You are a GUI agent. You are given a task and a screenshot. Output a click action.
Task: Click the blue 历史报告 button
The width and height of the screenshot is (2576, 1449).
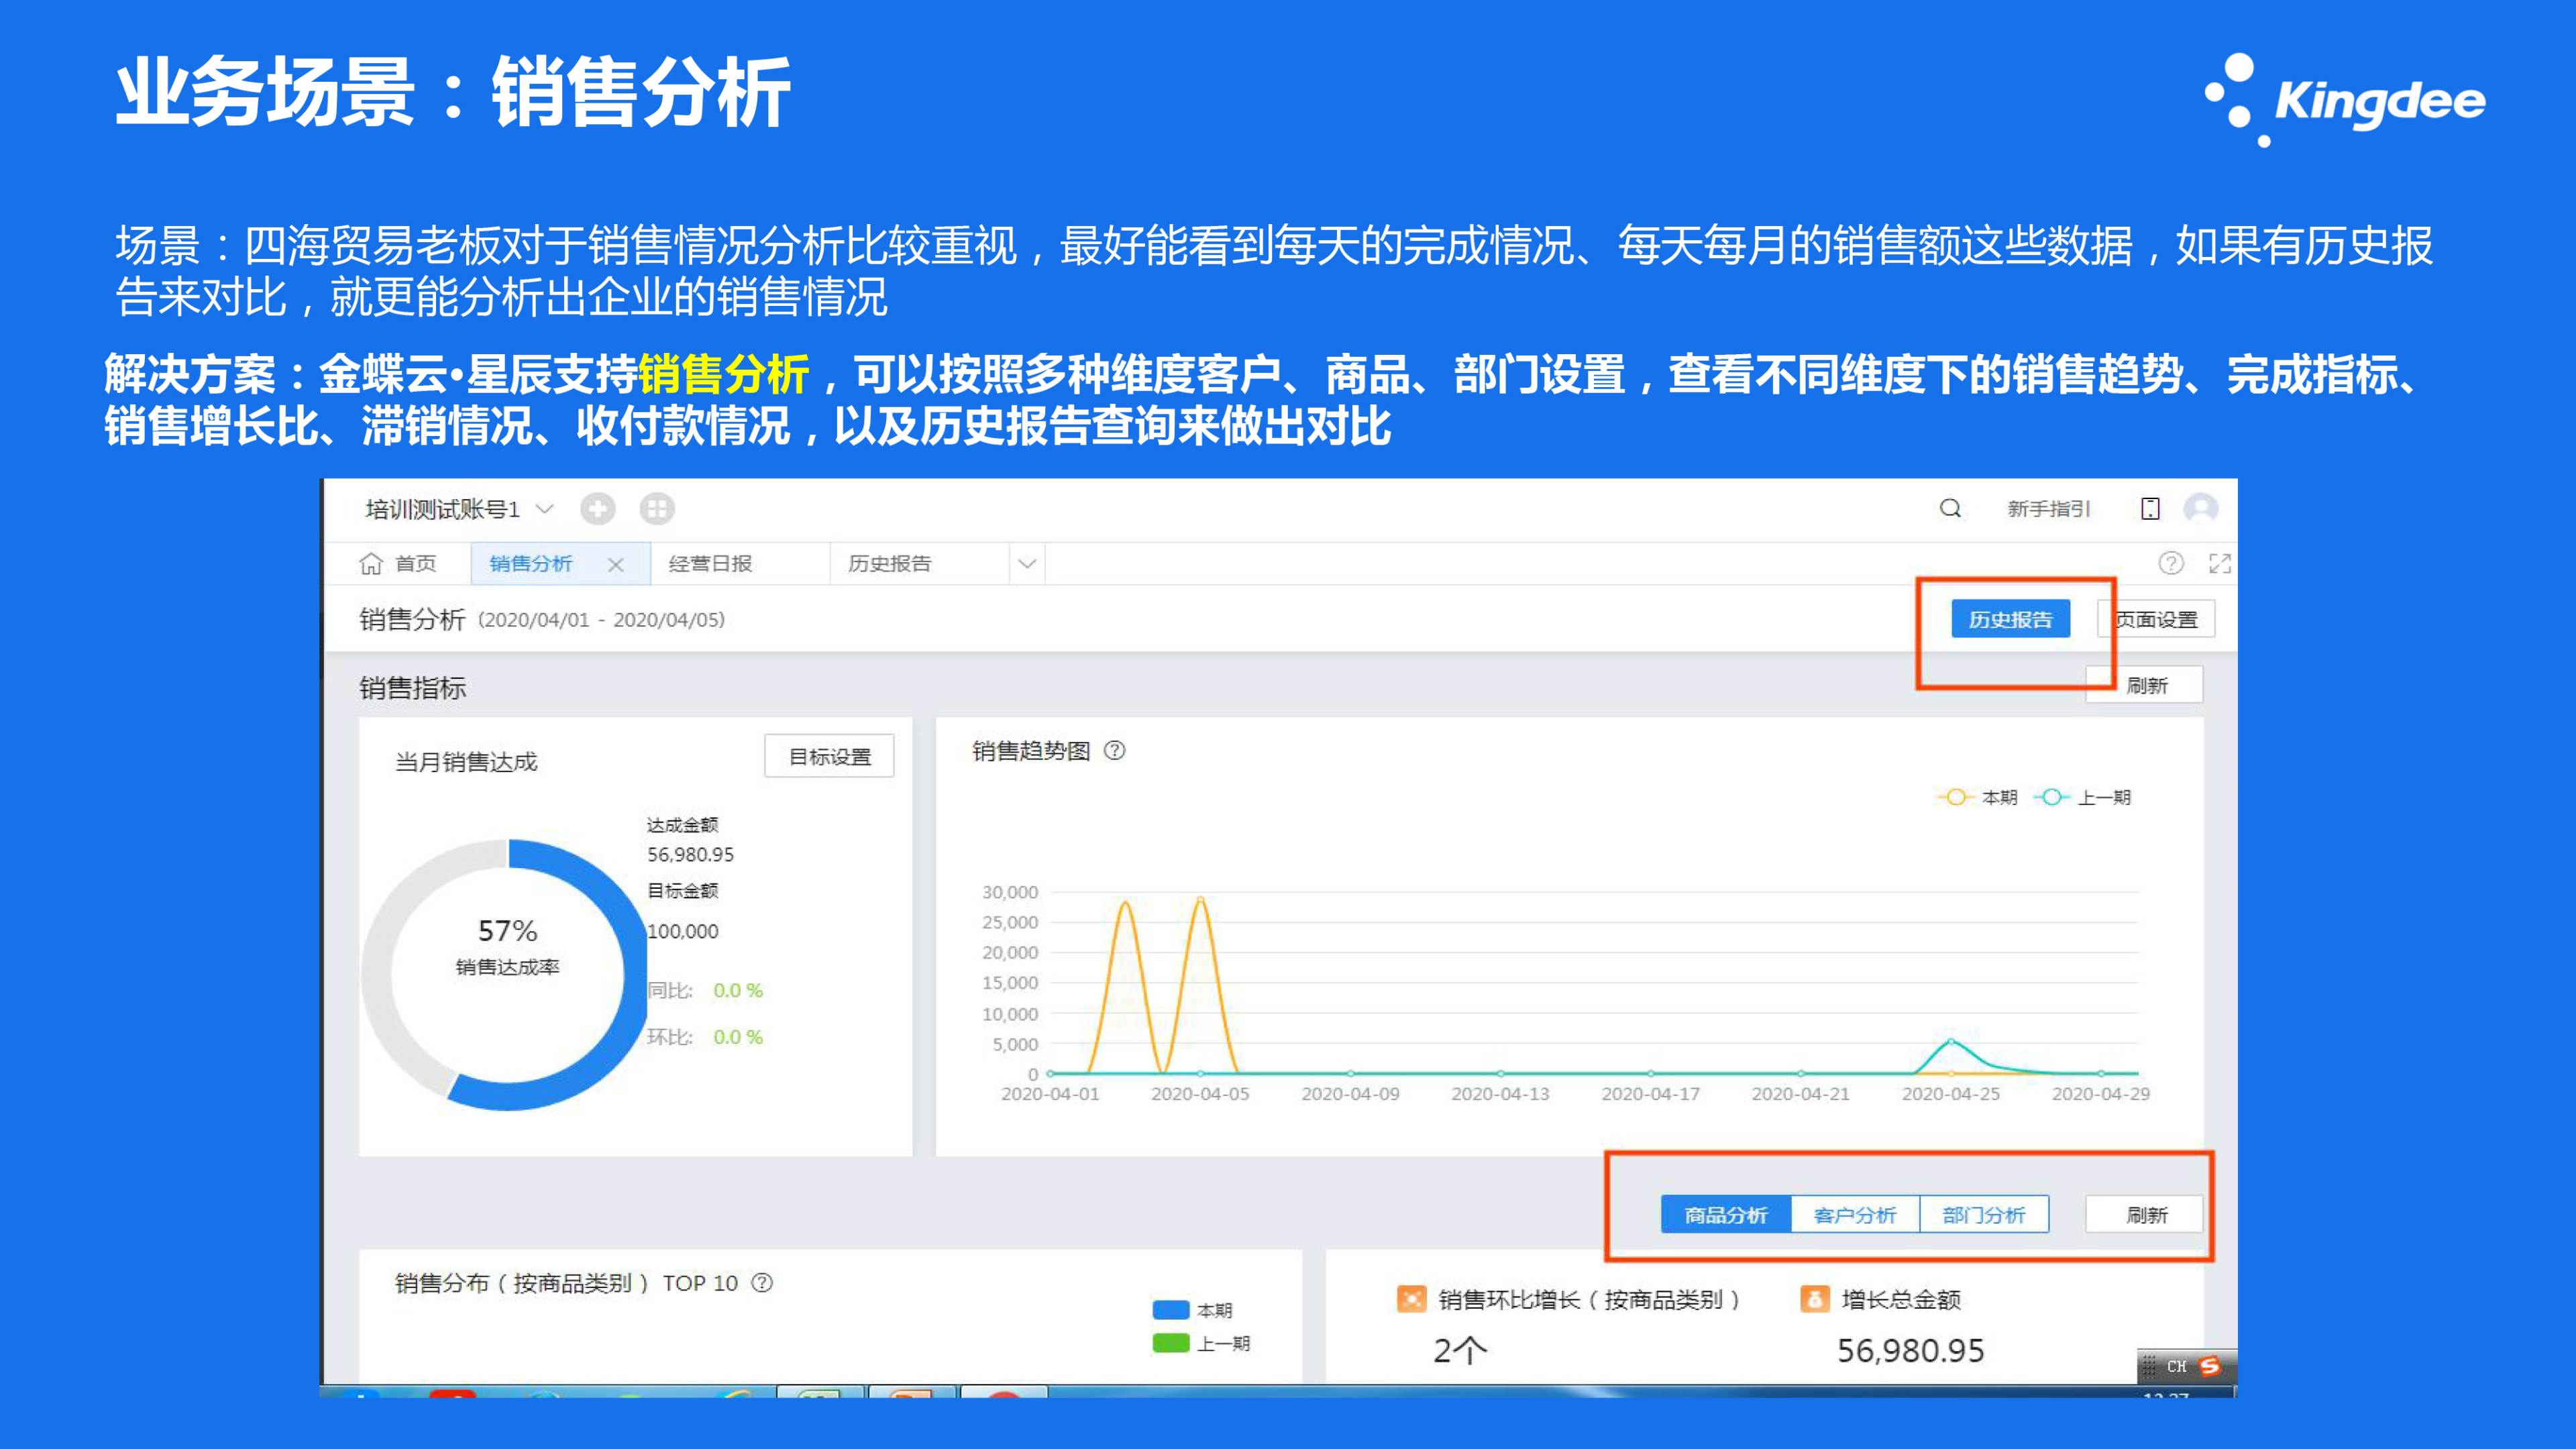pos(2010,619)
